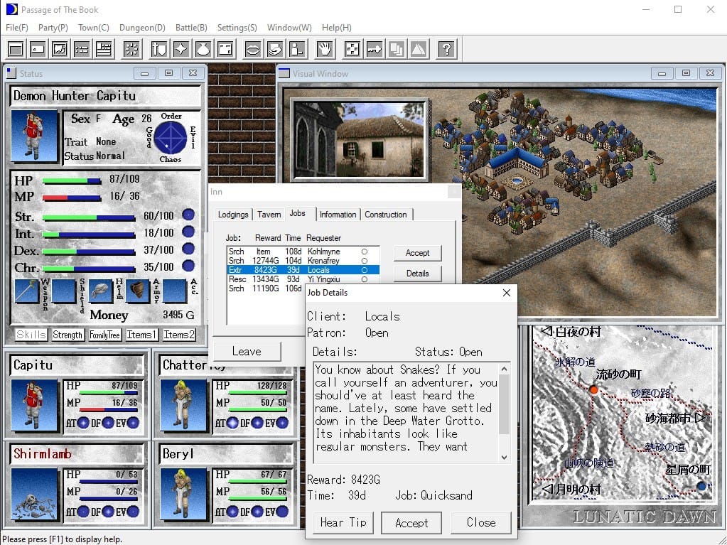Screen dimensions: 727x545
Task: Toggle the blue orb beside Str. stat
Action: point(188,215)
